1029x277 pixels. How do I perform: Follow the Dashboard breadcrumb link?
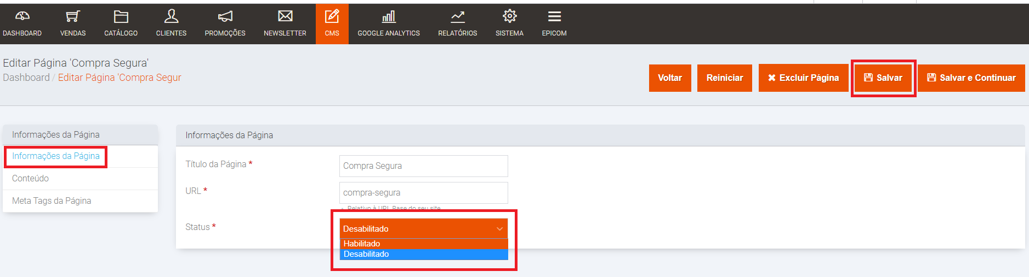26,78
